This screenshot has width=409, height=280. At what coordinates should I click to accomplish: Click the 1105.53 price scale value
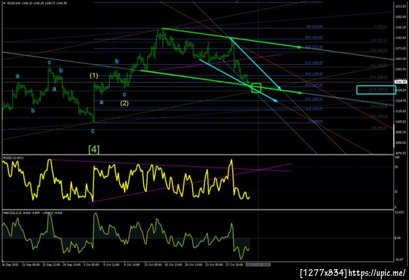click(x=401, y=121)
